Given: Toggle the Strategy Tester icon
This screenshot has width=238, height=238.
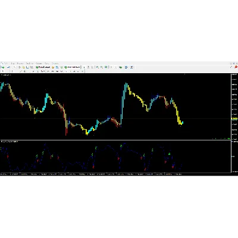Looking at the screenshot, I should pyautogui.click(x=32, y=67).
